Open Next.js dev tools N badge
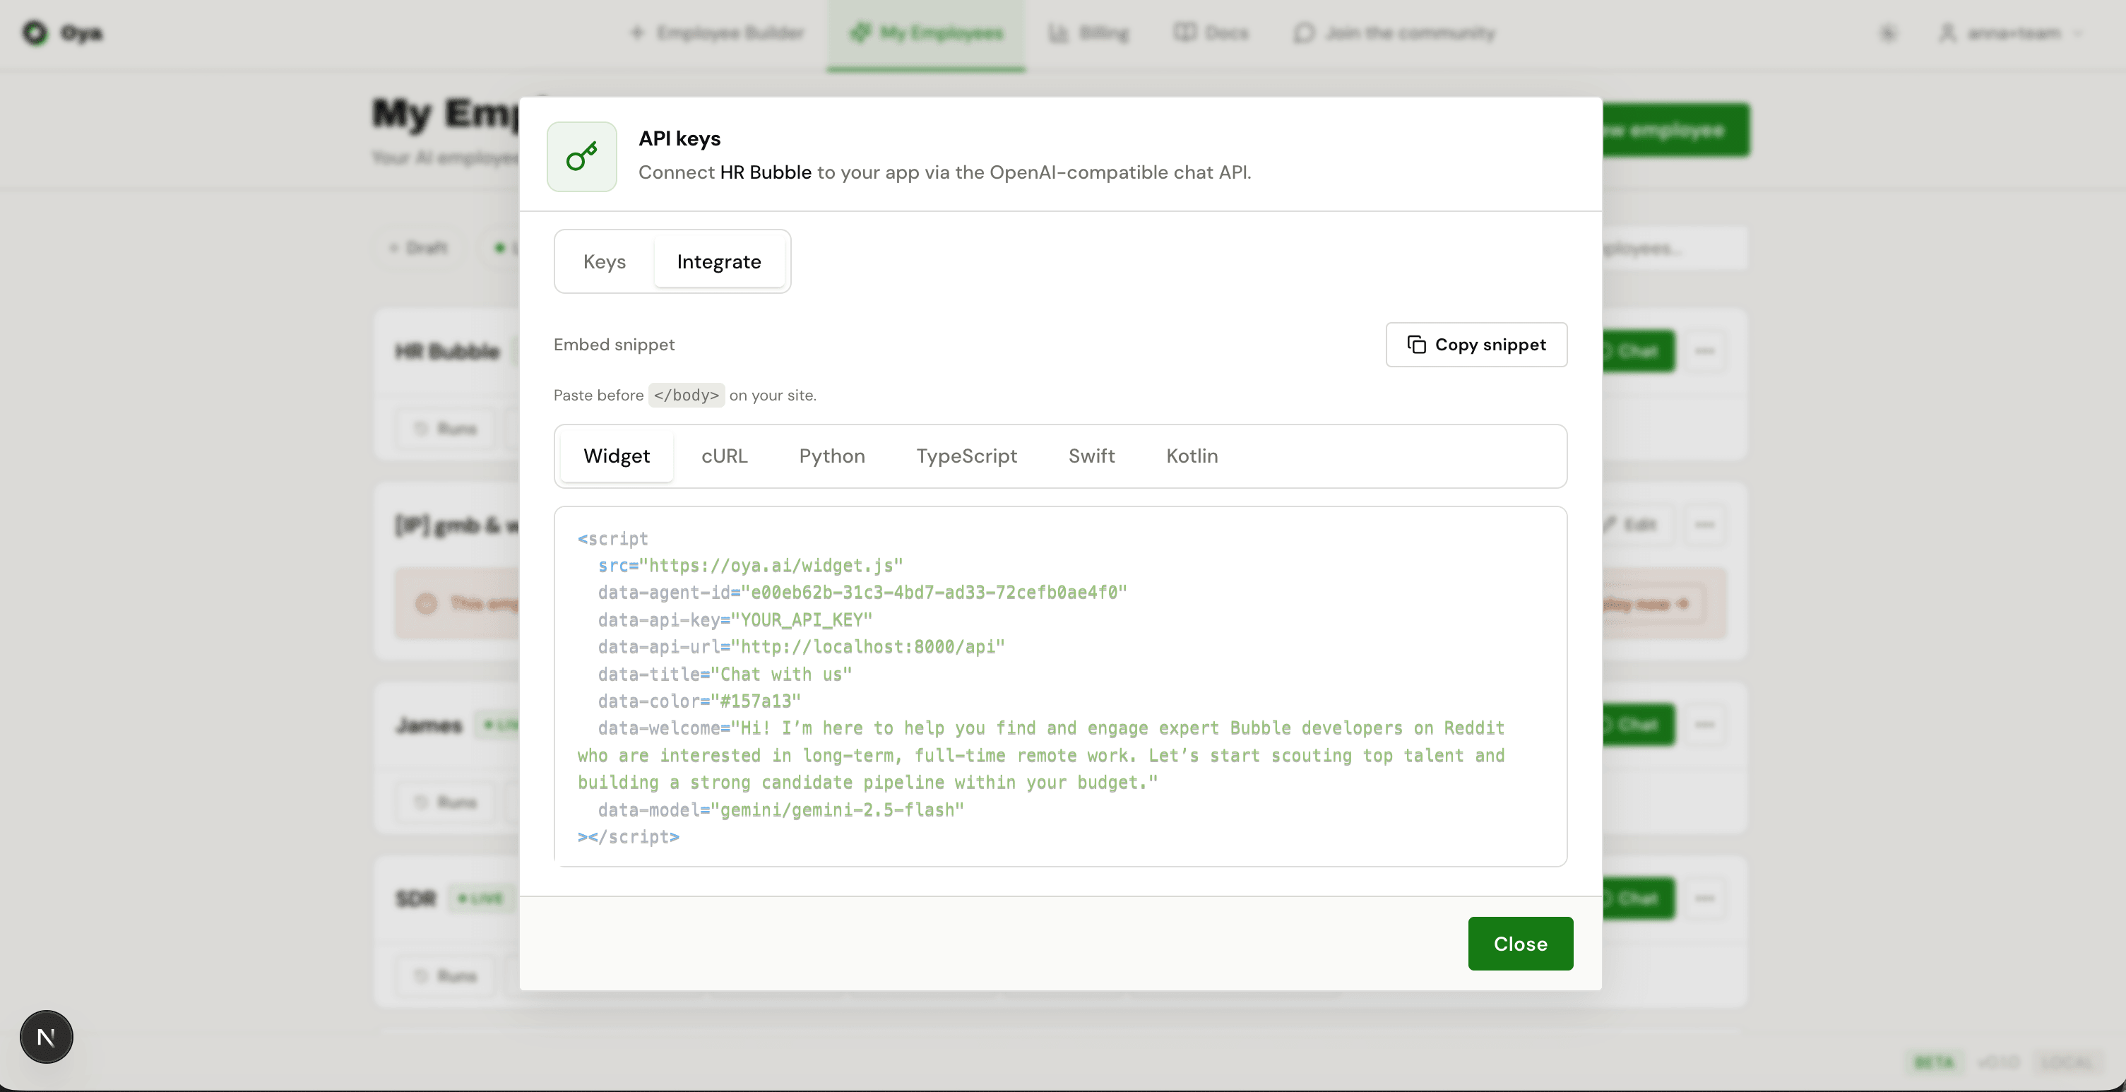This screenshot has width=2126, height=1092. point(46,1037)
